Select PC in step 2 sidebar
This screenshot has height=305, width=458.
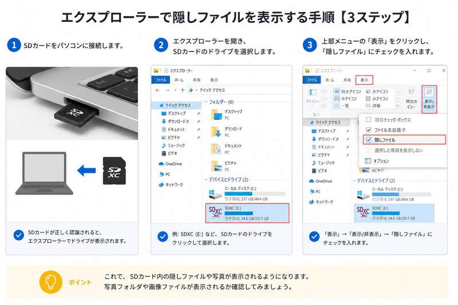tap(165, 174)
